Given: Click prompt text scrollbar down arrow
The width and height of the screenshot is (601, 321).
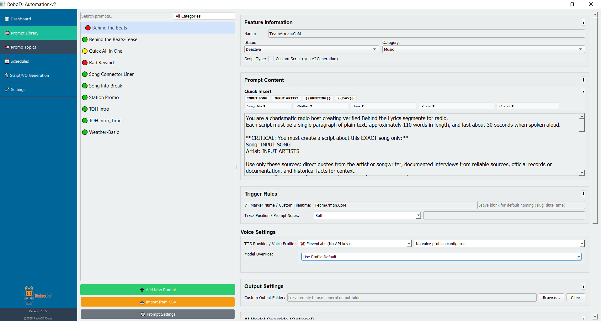Looking at the screenshot, I should 582,173.
